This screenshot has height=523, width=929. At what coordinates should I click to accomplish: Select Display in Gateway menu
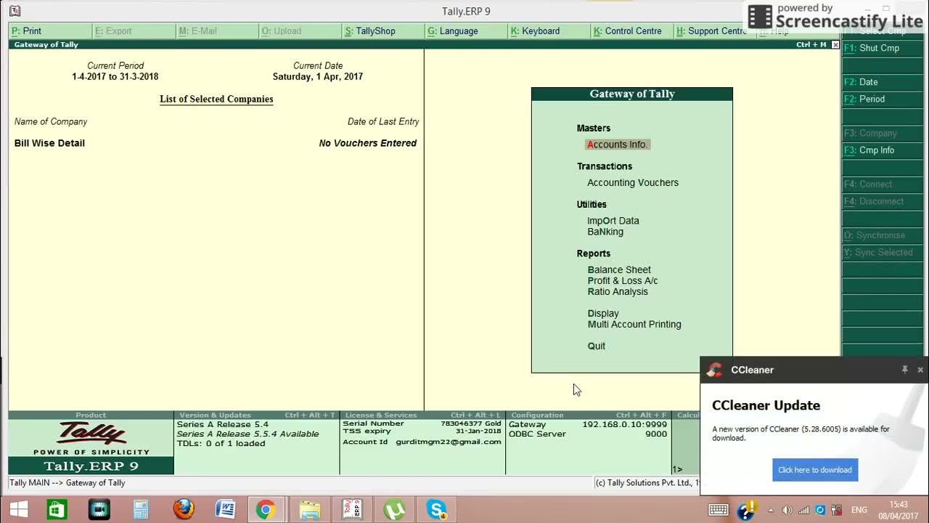click(x=603, y=314)
